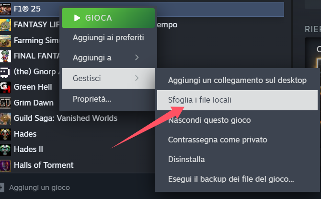
Task: Click the Hades II game icon
Action: coord(5,150)
